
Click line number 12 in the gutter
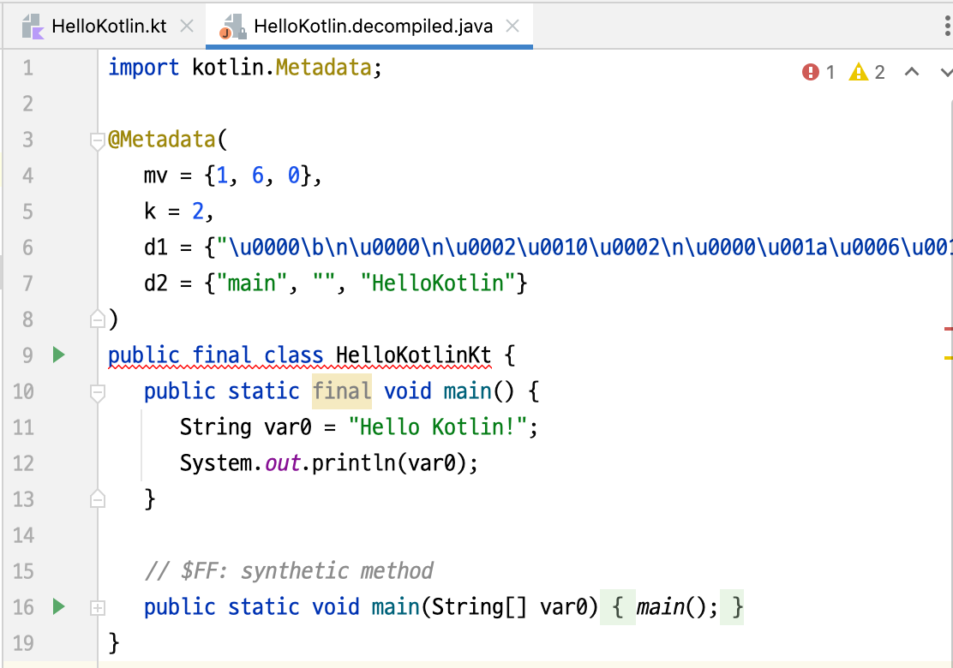[x=23, y=463]
